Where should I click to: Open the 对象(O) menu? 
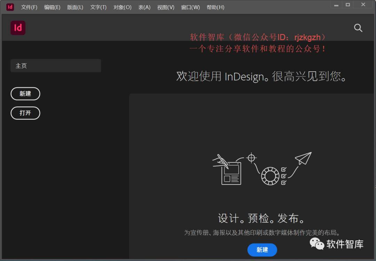coord(123,7)
